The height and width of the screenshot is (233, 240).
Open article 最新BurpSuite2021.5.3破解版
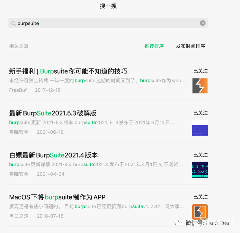(53, 113)
